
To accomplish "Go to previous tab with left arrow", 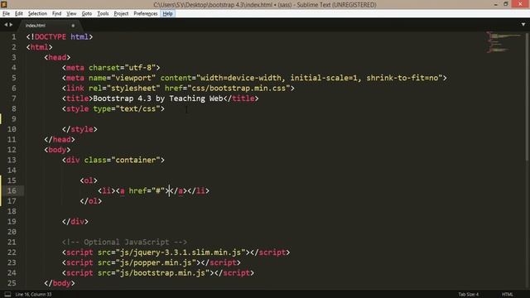I will 6,25.
